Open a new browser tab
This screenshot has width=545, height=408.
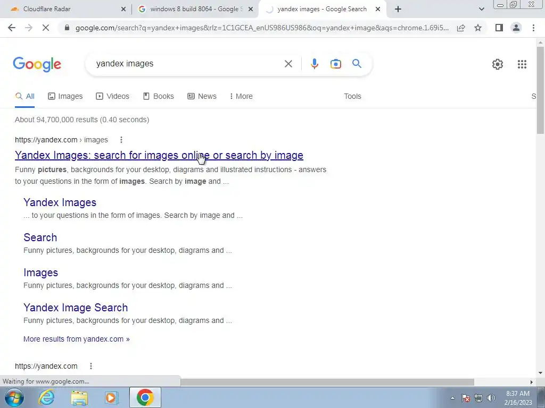click(x=398, y=9)
